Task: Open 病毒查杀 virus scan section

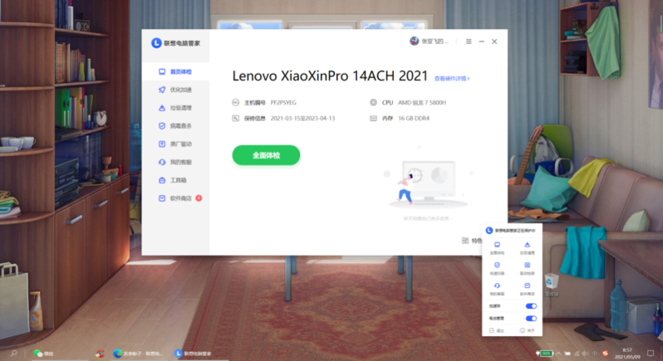Action: (179, 126)
